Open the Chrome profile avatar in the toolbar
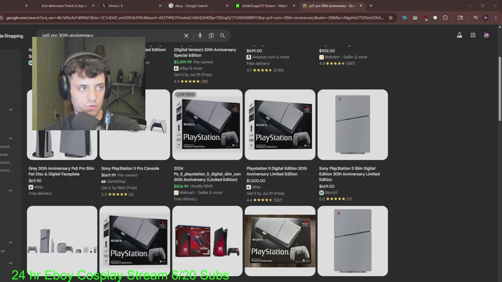 486,18
